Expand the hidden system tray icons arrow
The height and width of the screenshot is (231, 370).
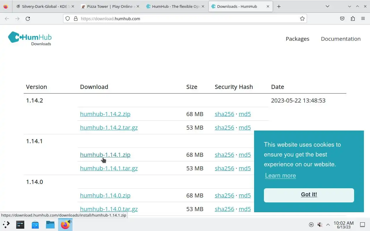pos(328,225)
